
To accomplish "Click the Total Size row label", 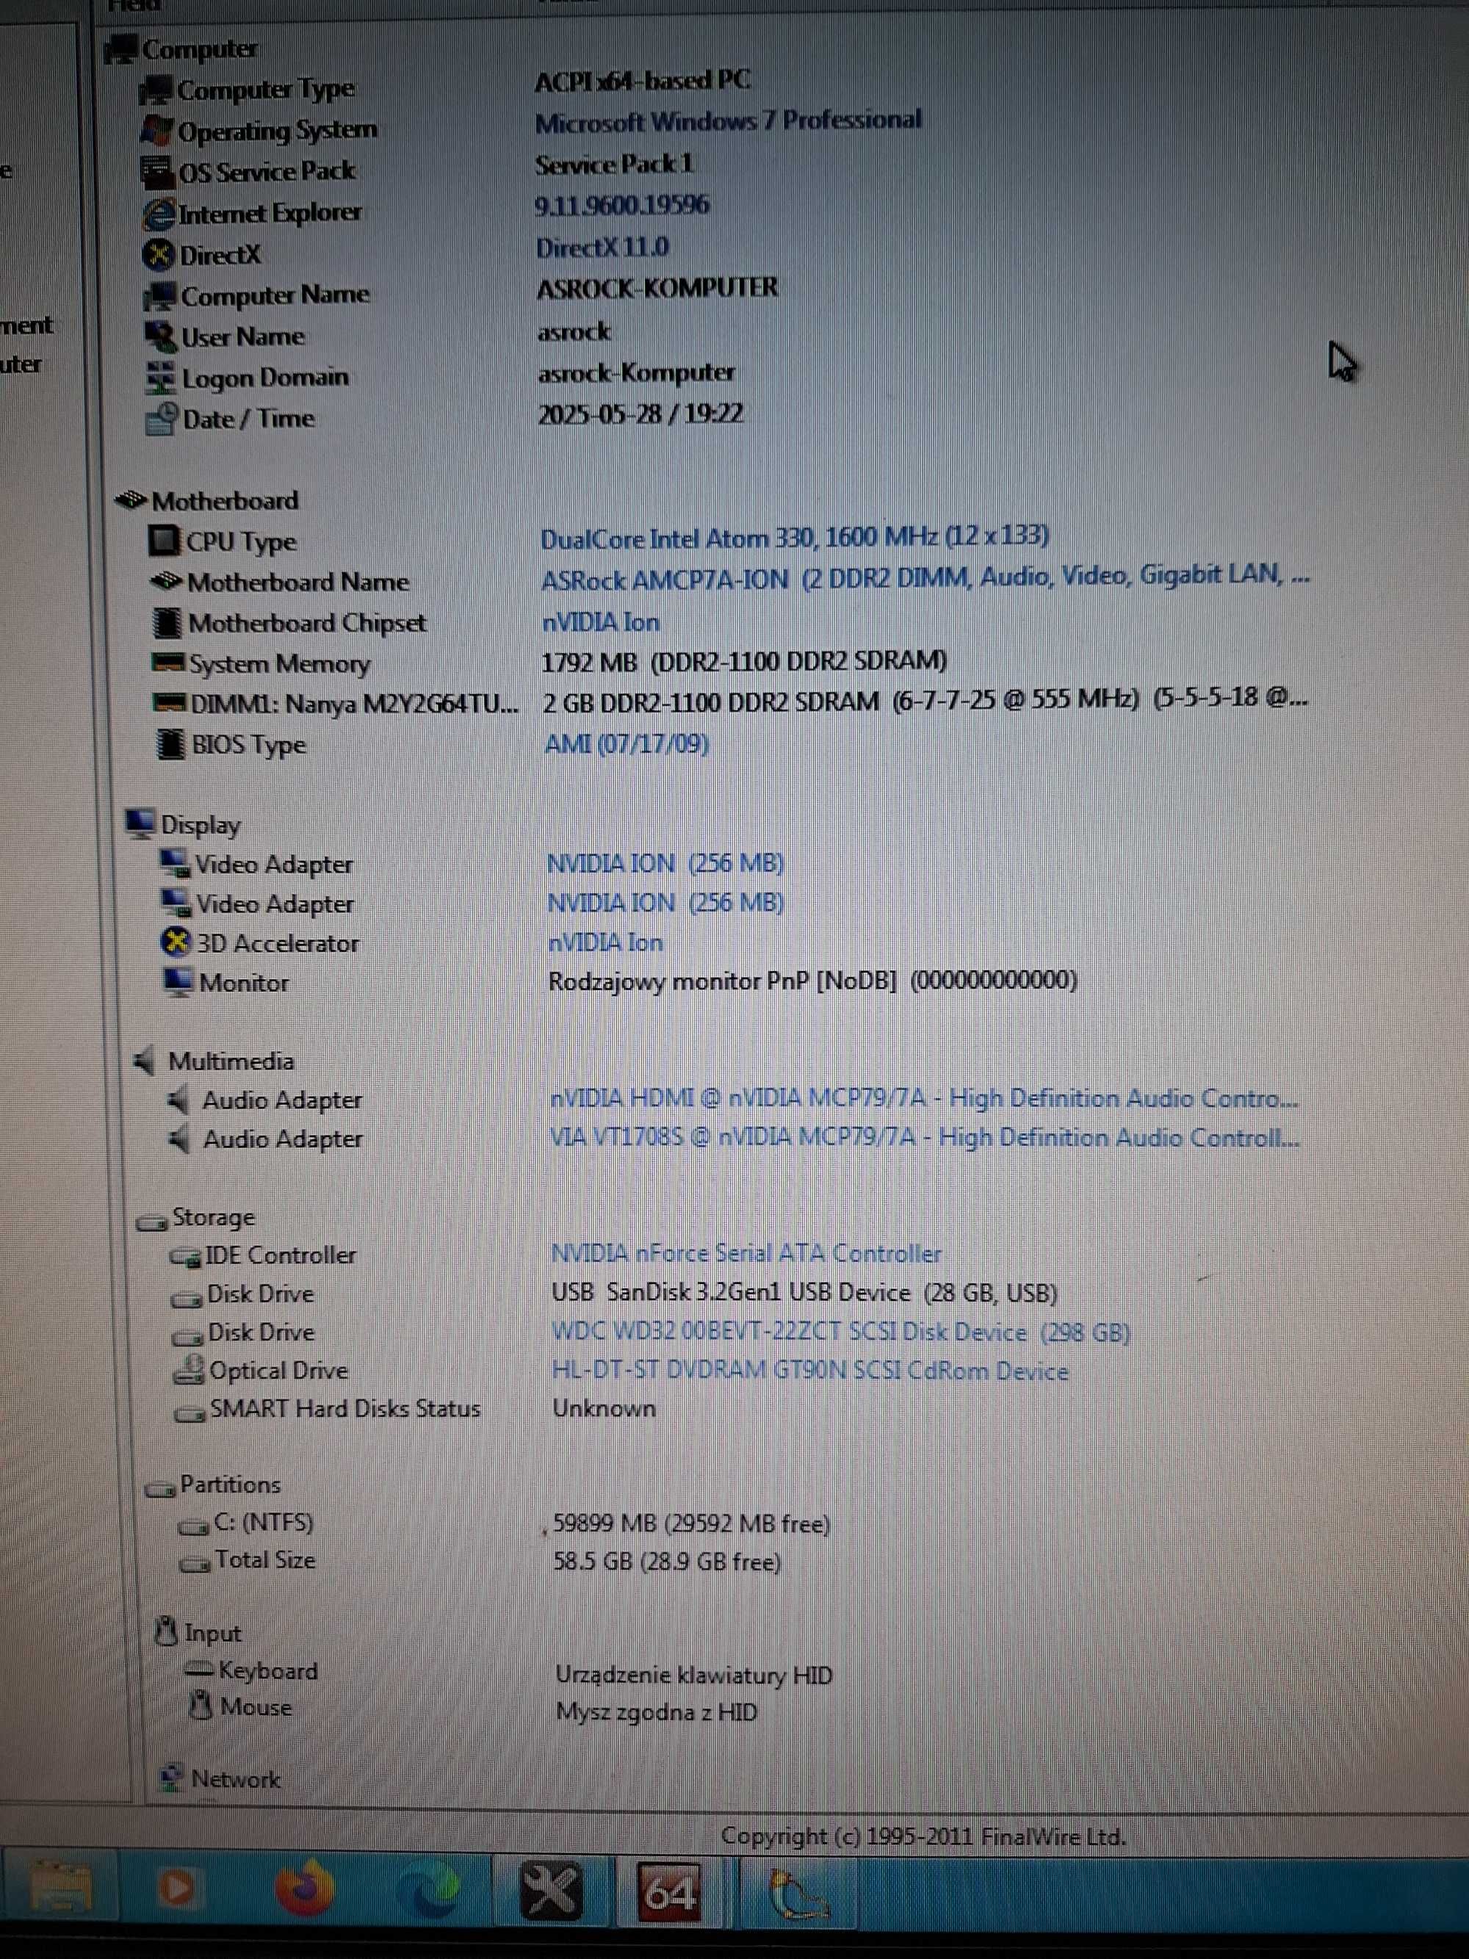I will click(266, 1559).
